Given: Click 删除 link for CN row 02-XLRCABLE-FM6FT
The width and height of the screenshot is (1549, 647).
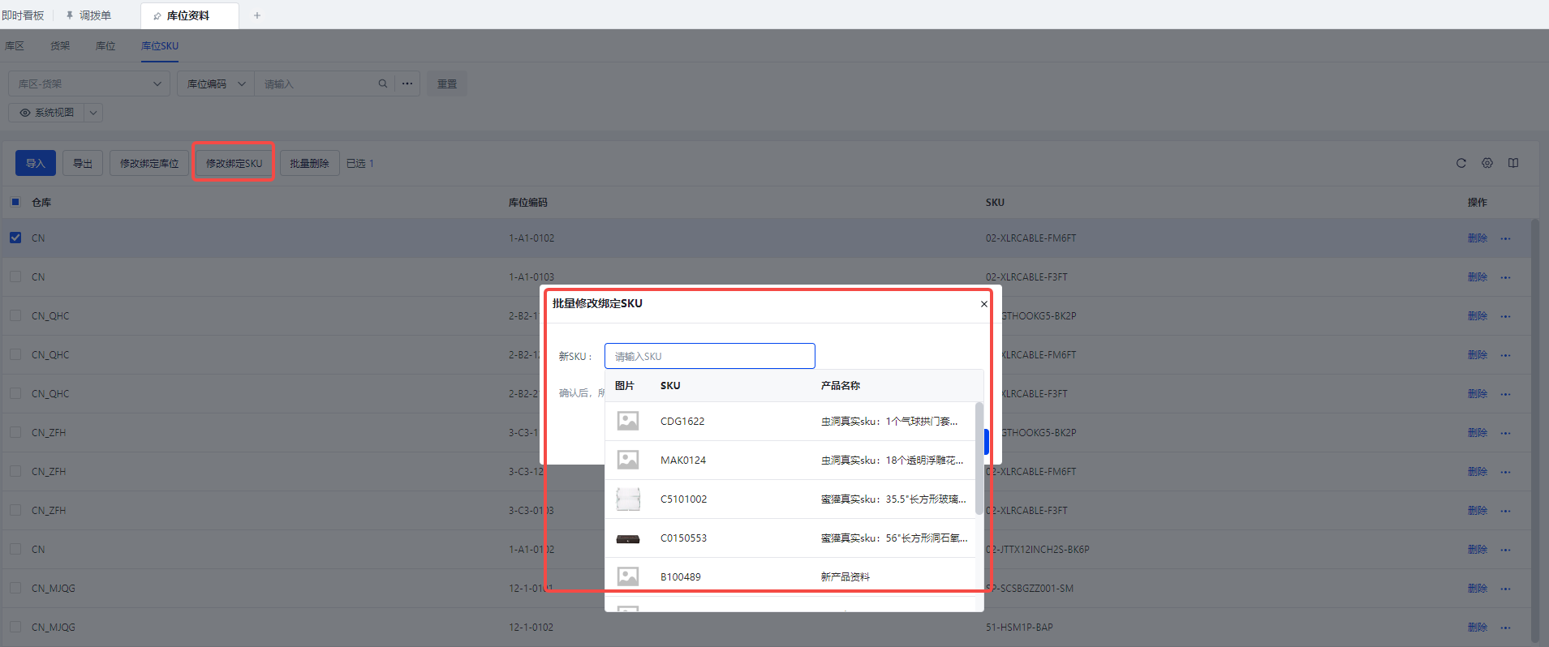Looking at the screenshot, I should point(1478,238).
